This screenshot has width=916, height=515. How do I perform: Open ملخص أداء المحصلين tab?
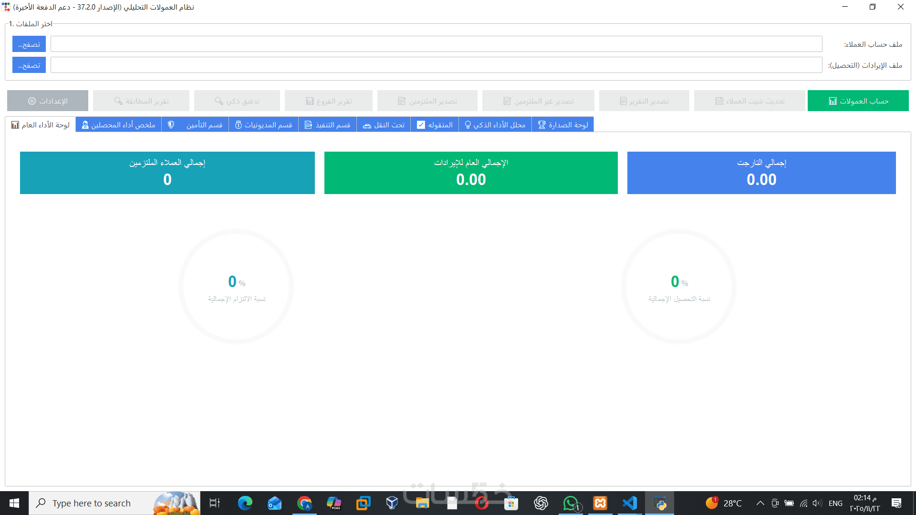[118, 125]
